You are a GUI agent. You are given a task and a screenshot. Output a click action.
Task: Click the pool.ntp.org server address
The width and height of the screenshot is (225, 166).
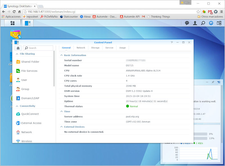click(x=132, y=116)
